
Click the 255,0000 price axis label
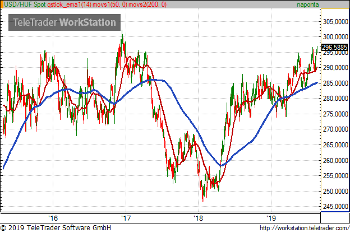(335, 176)
